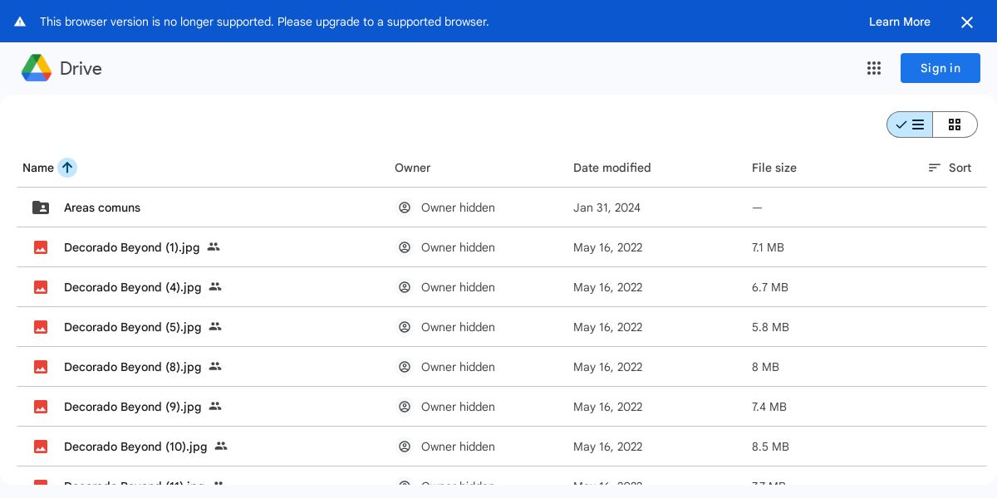
Task: Click the shared people icon beside Decorado Beyond (4).jpg
Action: [x=215, y=287]
